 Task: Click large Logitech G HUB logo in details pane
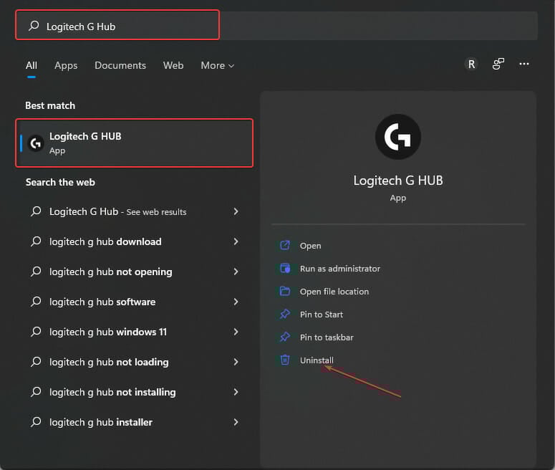[398, 137]
